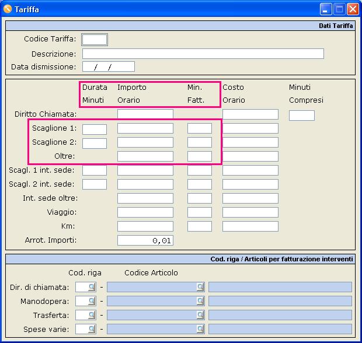The height and width of the screenshot is (343, 362).
Task: Click the Descrizione text field
Action: click(x=203, y=54)
